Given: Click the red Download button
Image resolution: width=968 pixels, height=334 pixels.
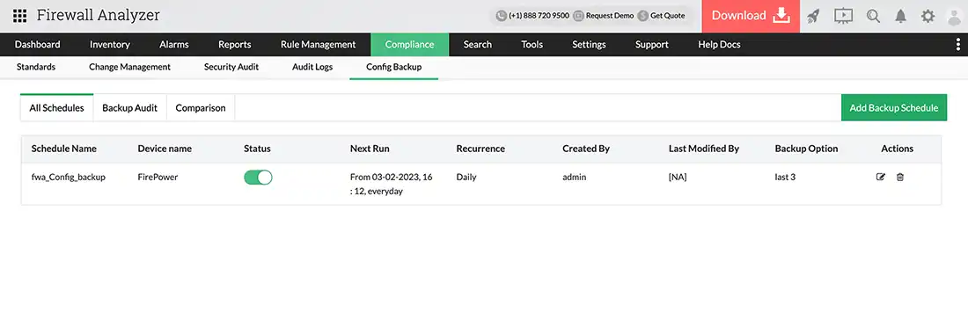Looking at the screenshot, I should [x=751, y=16].
